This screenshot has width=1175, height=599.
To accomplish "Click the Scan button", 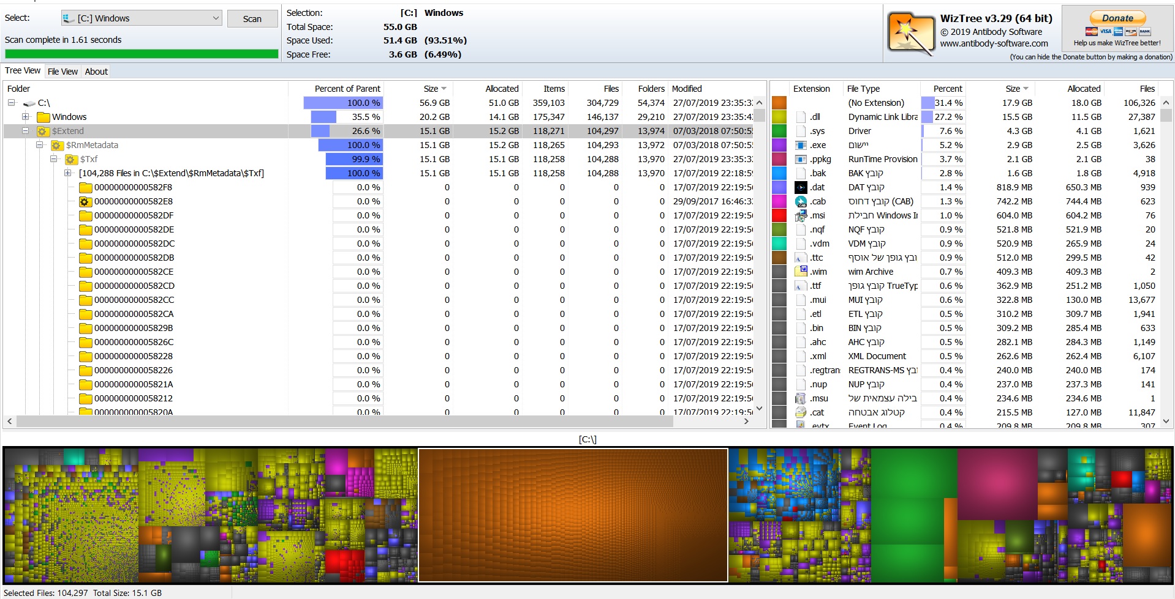I will (252, 19).
